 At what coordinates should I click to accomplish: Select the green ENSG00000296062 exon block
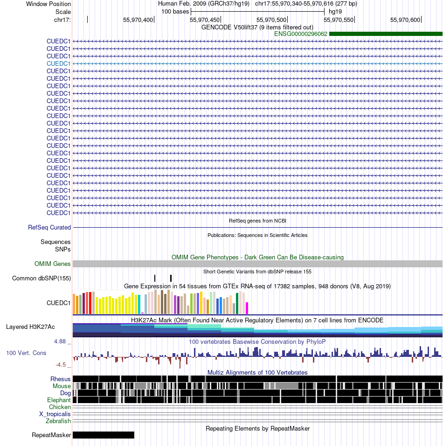386,34
